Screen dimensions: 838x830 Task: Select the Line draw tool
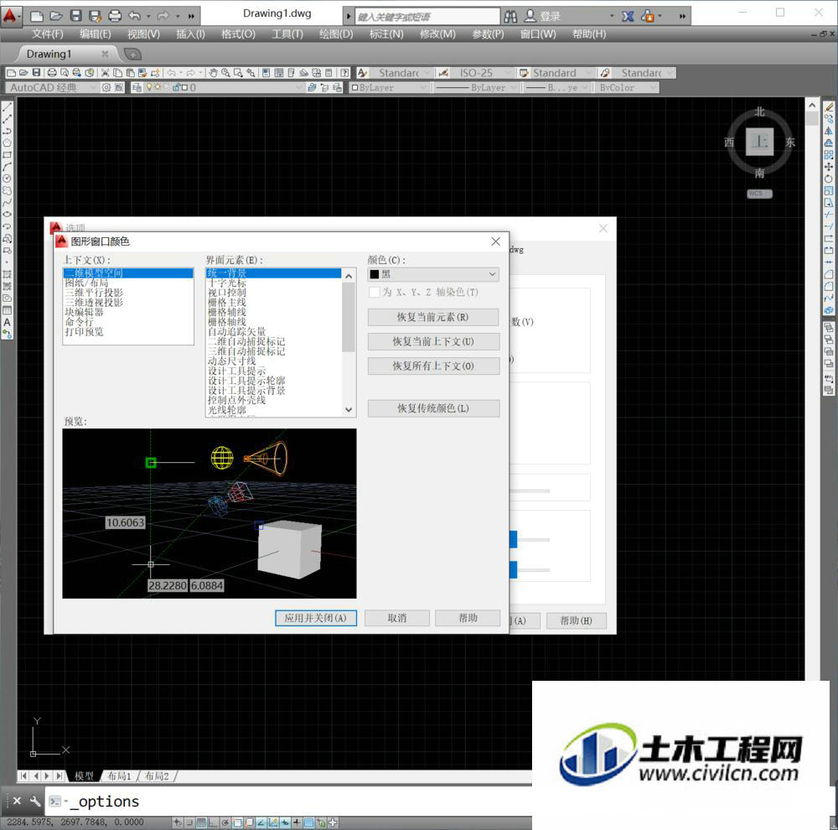tap(7, 107)
